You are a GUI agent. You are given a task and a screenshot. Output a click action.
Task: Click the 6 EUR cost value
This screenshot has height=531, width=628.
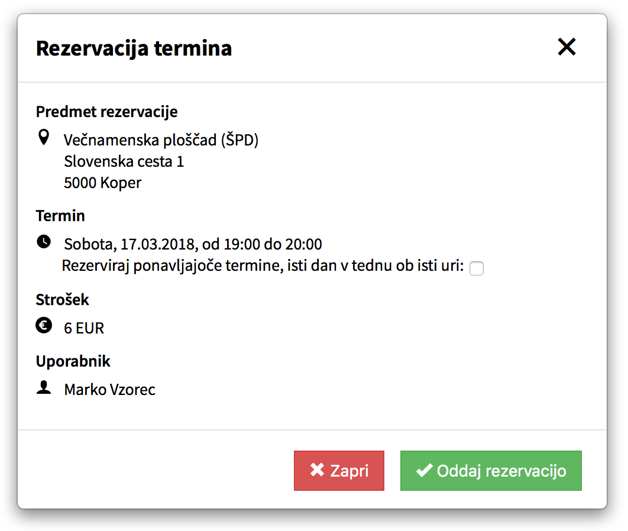pyautogui.click(x=84, y=328)
